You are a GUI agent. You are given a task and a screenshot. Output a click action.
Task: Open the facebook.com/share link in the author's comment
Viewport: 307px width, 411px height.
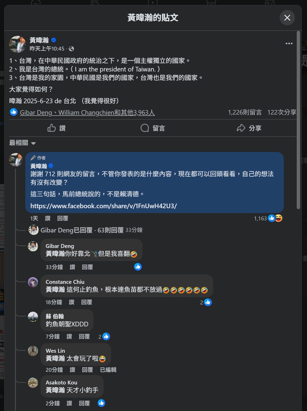coord(104,206)
